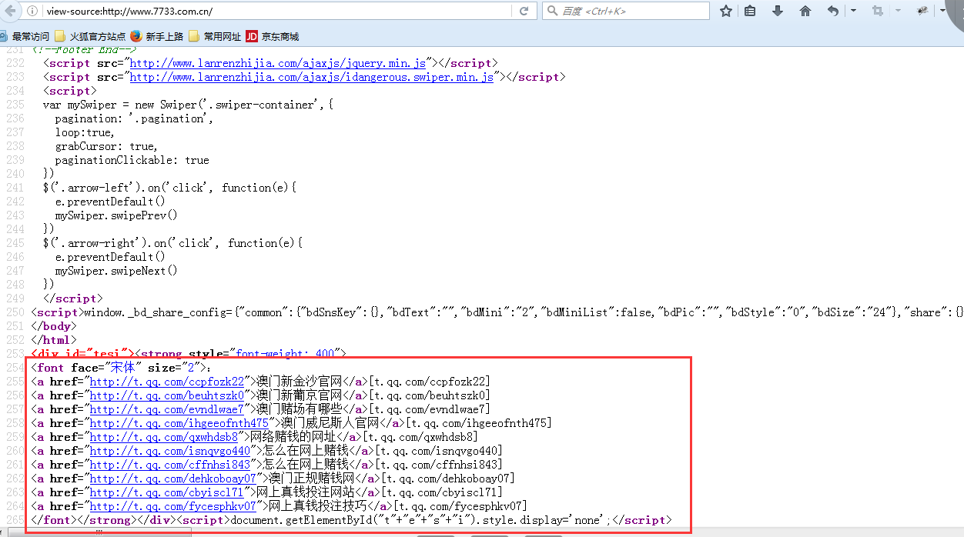The width and height of the screenshot is (964, 537).
Task: Click the closing </body> tag
Action: (x=54, y=326)
